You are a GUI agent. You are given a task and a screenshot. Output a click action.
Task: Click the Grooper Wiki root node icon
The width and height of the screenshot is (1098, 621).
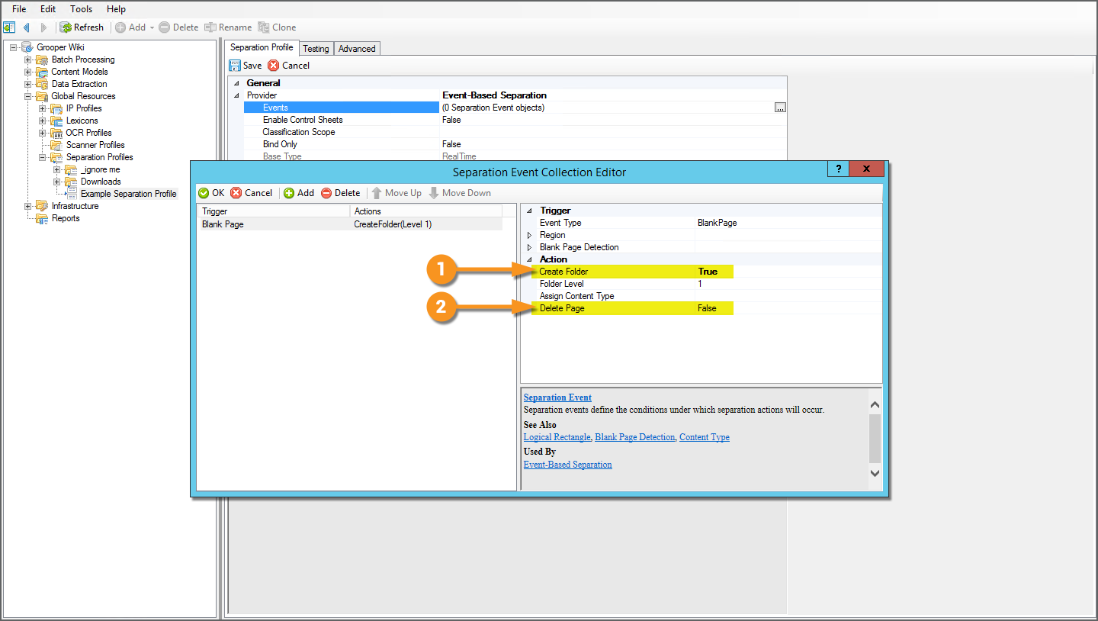pos(27,47)
